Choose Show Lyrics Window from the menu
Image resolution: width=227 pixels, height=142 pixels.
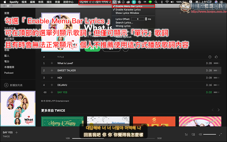pyautogui.click(x=127, y=13)
